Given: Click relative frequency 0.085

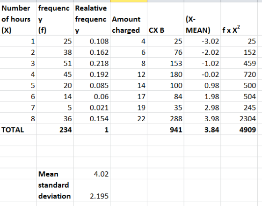Looking at the screenshot, I should coord(92,85).
